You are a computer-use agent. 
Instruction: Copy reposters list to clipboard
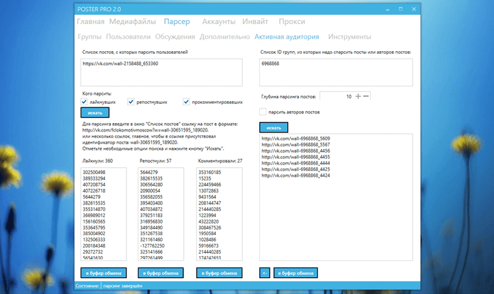[x=161, y=273]
